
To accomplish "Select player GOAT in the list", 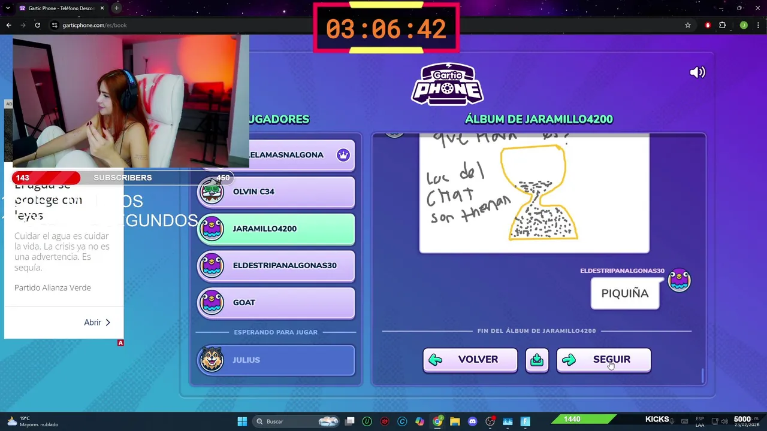I will (276, 302).
